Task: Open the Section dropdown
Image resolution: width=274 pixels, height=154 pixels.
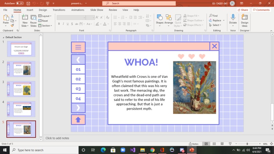Action: 45,25
